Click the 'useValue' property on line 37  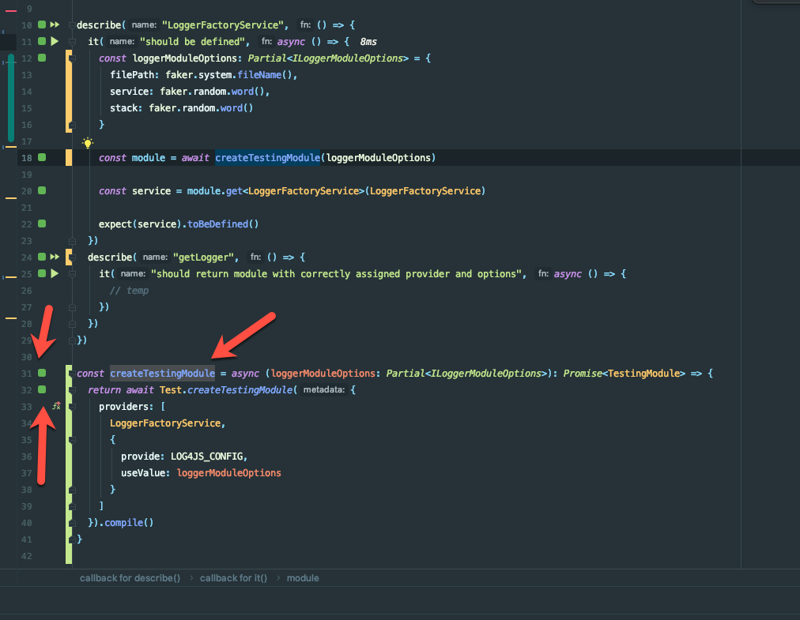[143, 472]
